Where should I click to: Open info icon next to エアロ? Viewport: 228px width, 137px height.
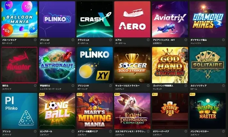pos(148,40)
